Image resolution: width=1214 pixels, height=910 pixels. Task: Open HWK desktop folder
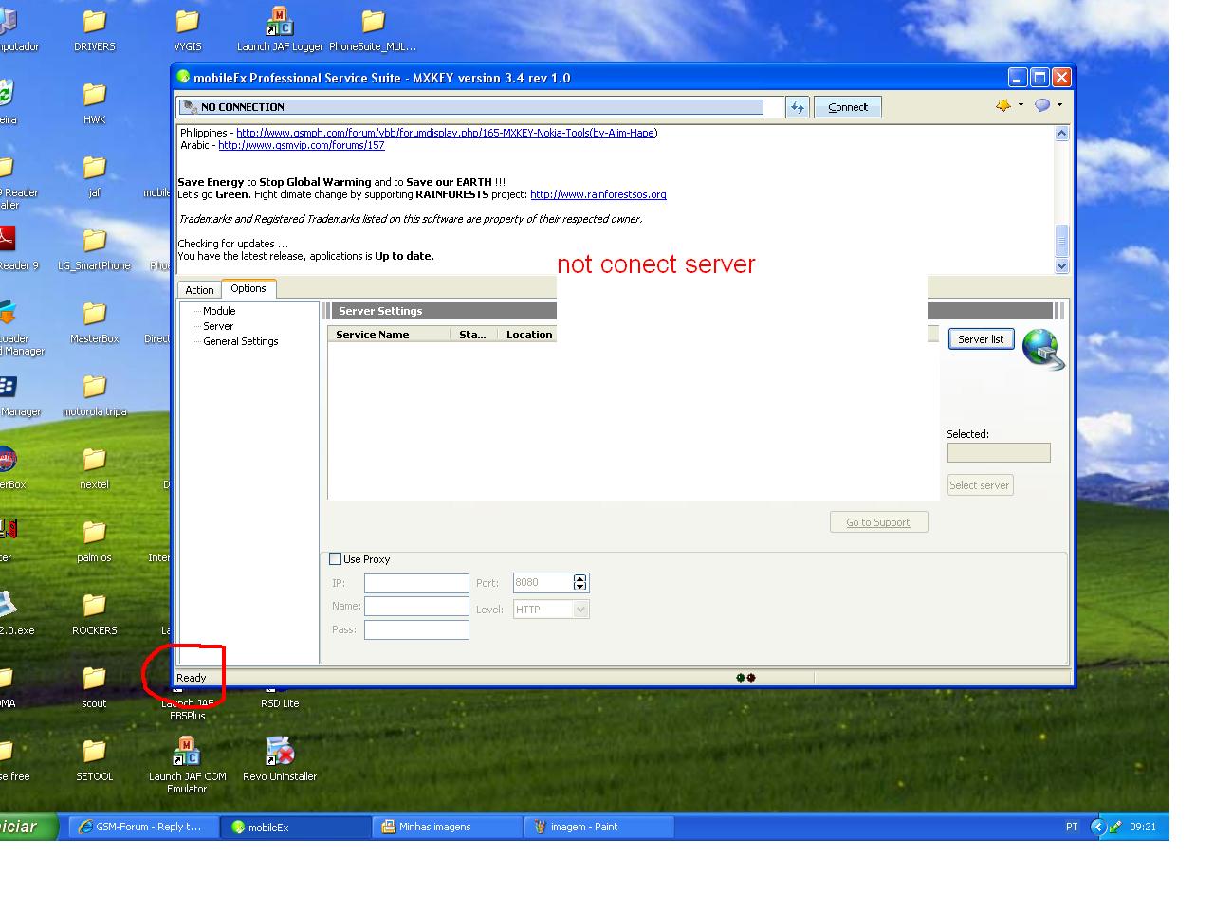(x=94, y=102)
